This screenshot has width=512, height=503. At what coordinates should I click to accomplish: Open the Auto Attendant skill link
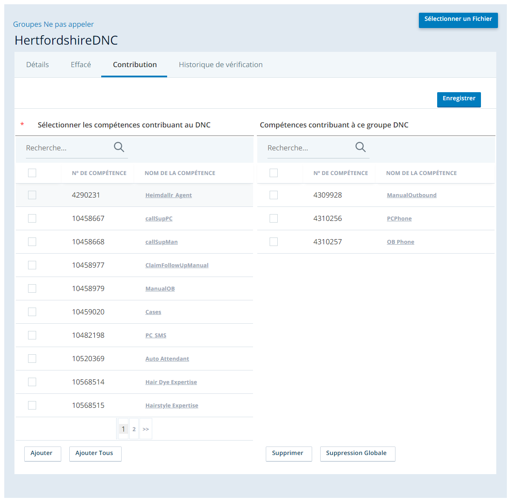pos(167,359)
